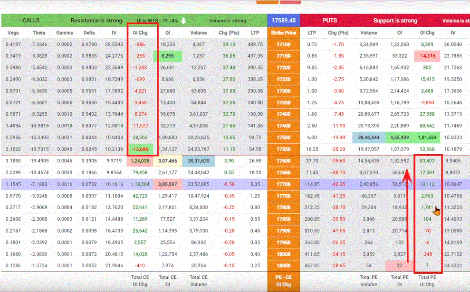Screen dimensions: 470x292
Task: Click the green call OI cell 6,295
Action: (167, 56)
